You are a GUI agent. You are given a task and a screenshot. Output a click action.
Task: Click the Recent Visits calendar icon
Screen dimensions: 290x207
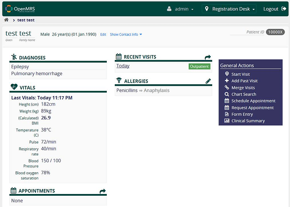point(119,57)
